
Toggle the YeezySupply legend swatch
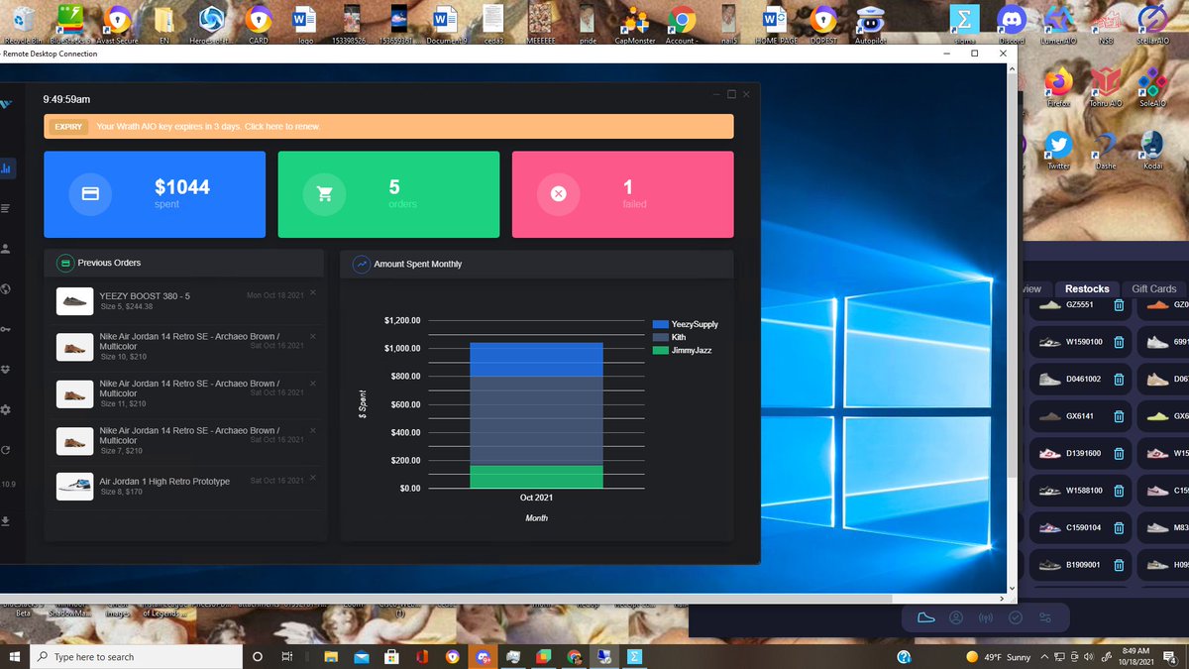(661, 324)
